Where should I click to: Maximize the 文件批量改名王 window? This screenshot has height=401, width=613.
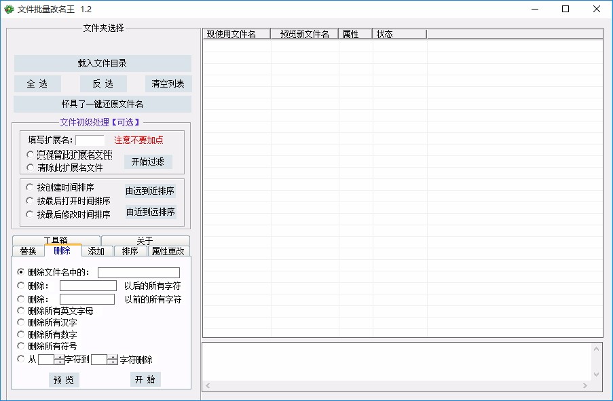(565, 9)
